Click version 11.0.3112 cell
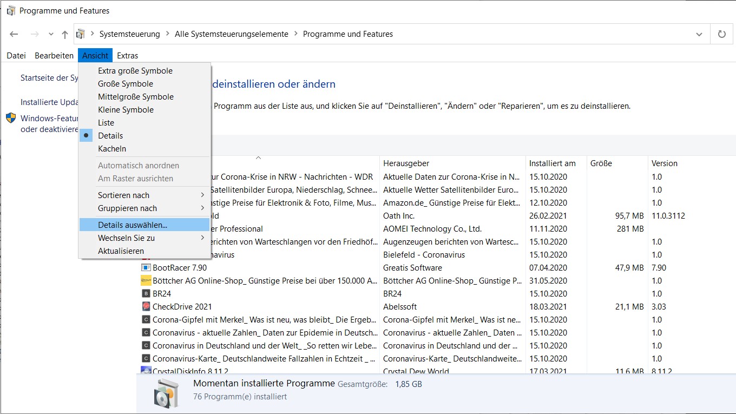Screen dimensions: 736x414 click(x=668, y=216)
